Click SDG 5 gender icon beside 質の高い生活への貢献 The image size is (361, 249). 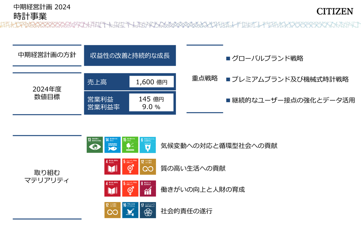point(130,167)
